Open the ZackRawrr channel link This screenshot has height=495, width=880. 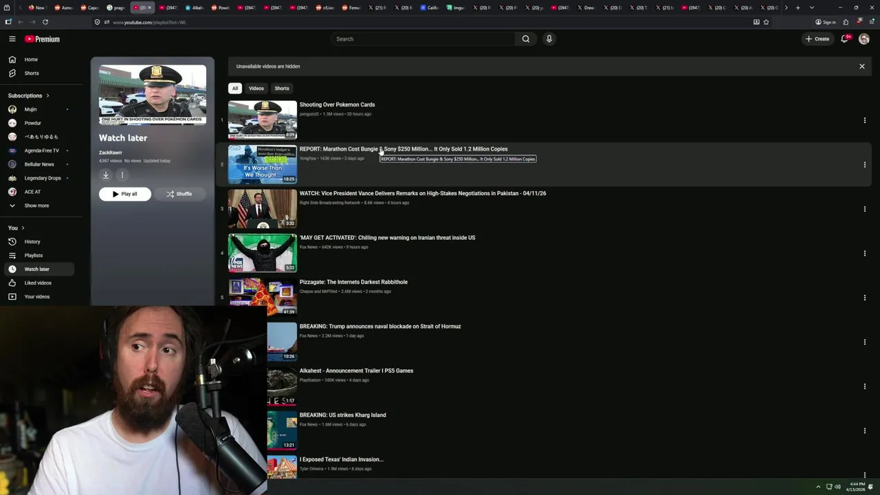click(111, 153)
